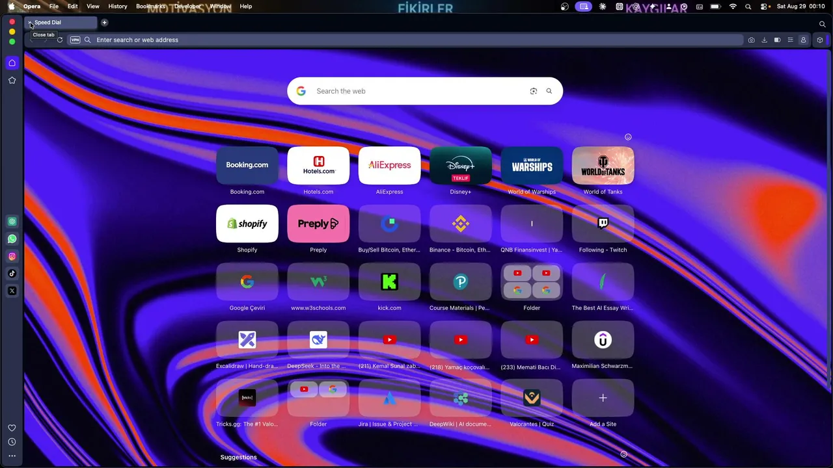
Task: Open the Disney+ speed dial tile
Action: (x=461, y=166)
